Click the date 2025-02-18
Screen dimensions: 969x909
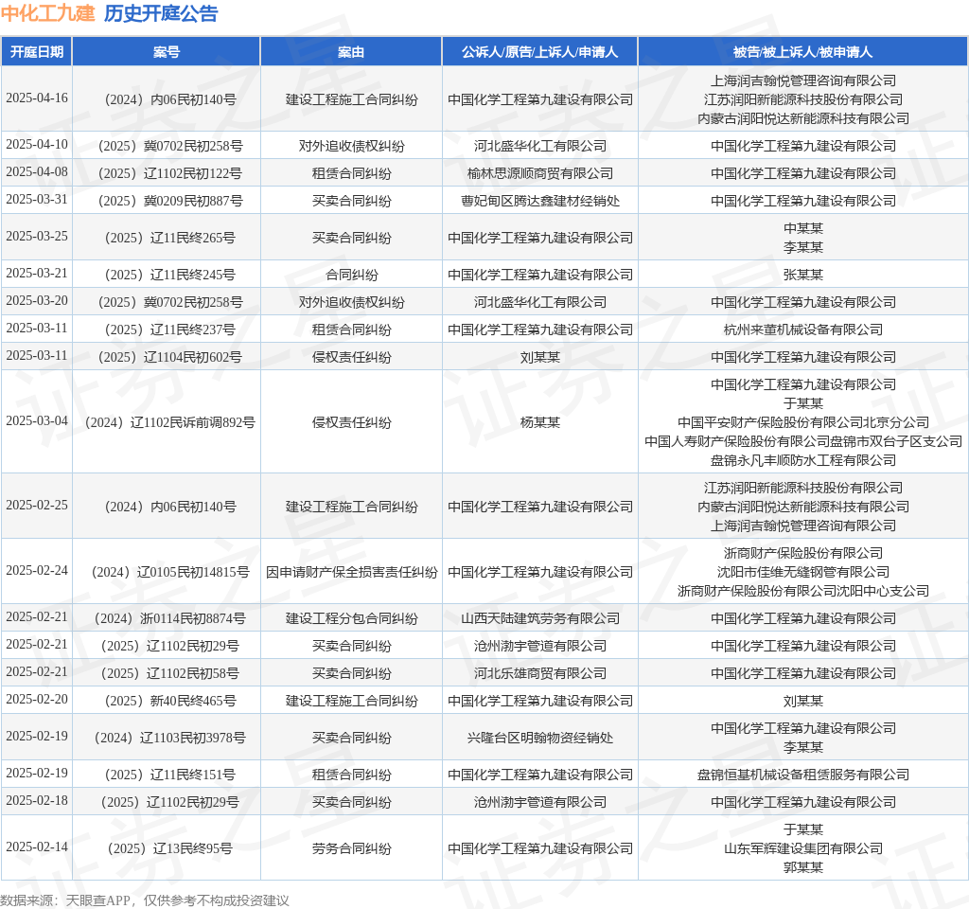pyautogui.click(x=37, y=801)
